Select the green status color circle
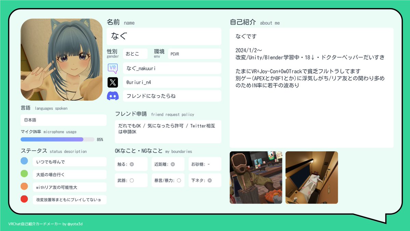The width and height of the screenshot is (410, 231). 24,174
